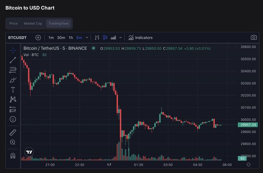Open the Indicators panel

tap(141, 37)
